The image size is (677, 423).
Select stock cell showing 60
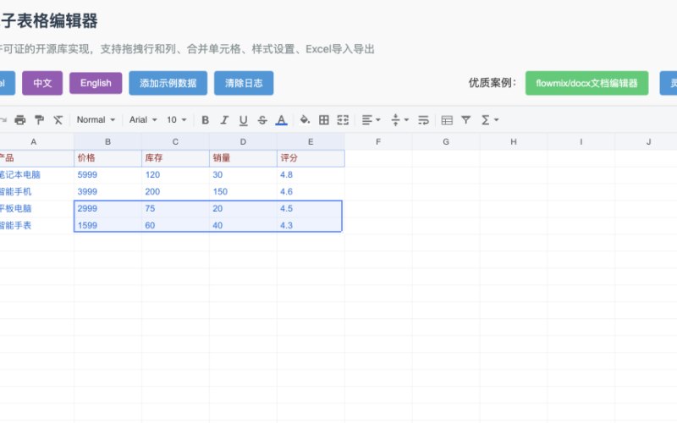tap(175, 225)
